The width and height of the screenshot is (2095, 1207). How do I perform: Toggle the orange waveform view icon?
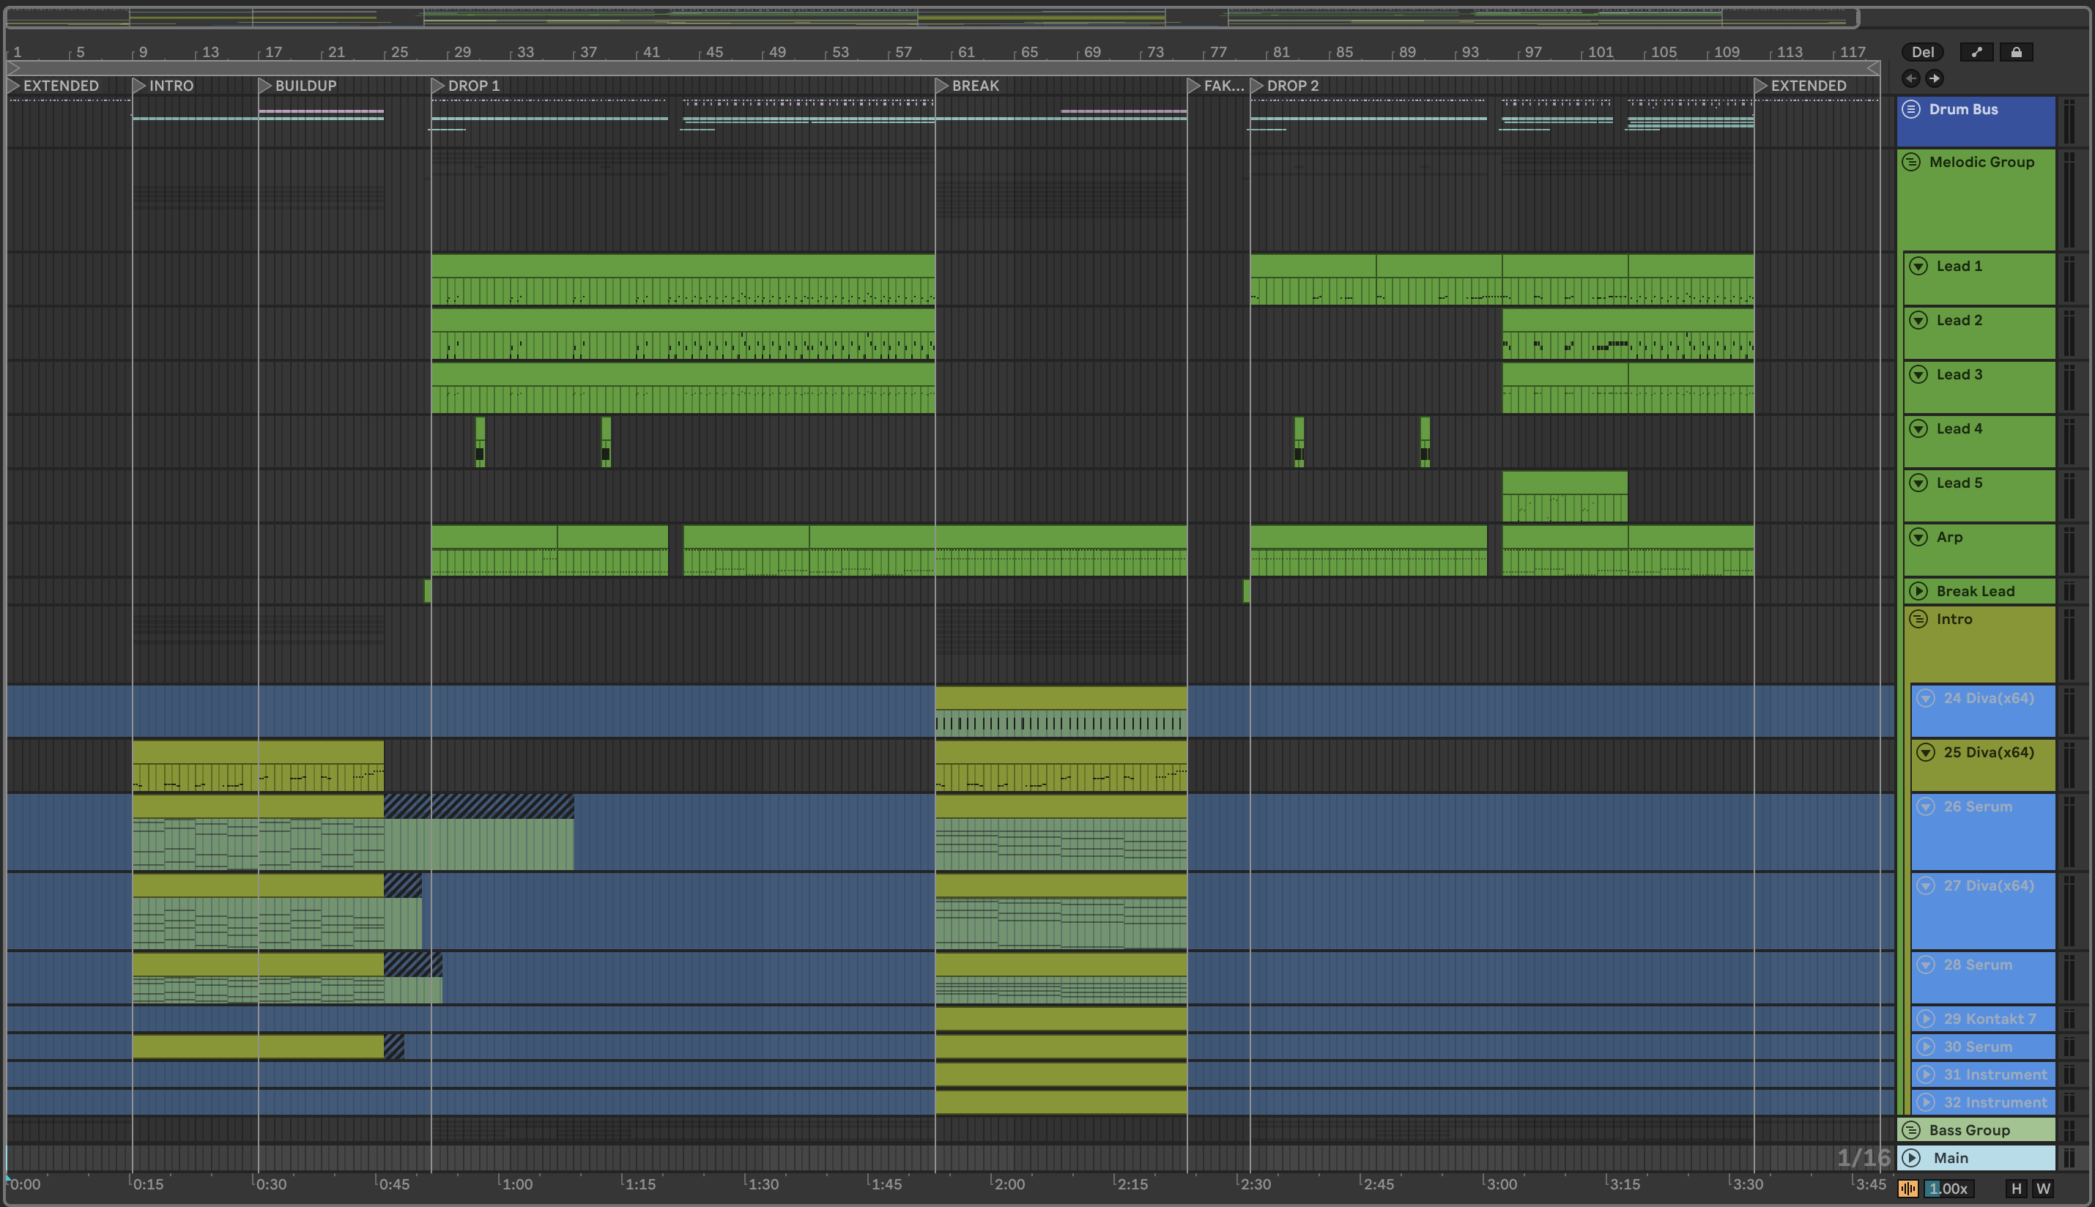pos(1907,1189)
